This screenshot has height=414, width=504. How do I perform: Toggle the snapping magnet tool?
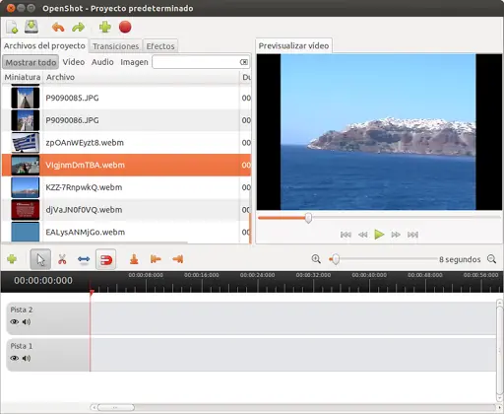tap(105, 259)
